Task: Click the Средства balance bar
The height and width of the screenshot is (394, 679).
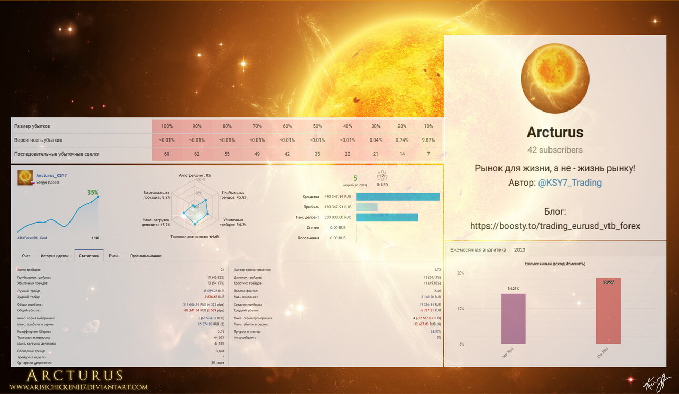Action: pyautogui.click(x=398, y=196)
